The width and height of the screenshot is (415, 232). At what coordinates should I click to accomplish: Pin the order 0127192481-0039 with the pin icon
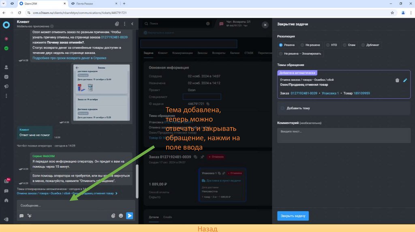203,157
